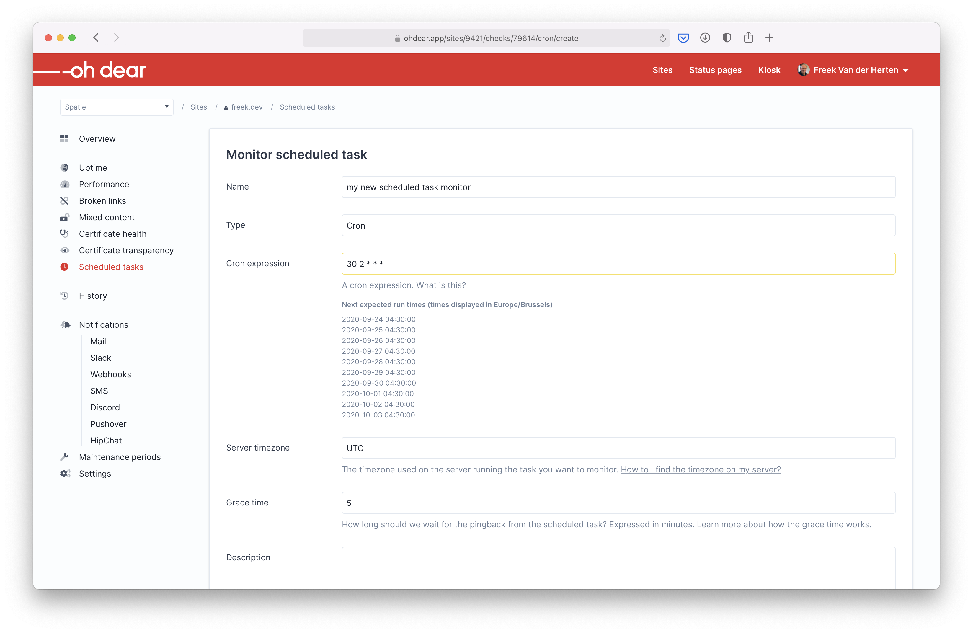
Task: Open Sites in top navigation
Action: 662,70
